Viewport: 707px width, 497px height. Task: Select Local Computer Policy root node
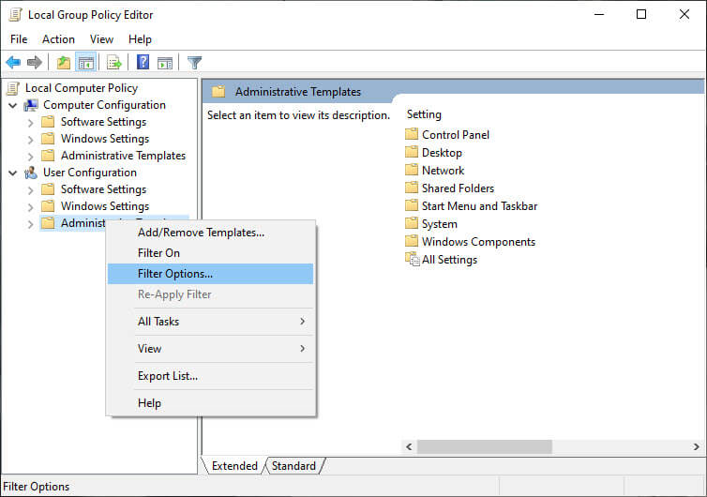tap(82, 88)
